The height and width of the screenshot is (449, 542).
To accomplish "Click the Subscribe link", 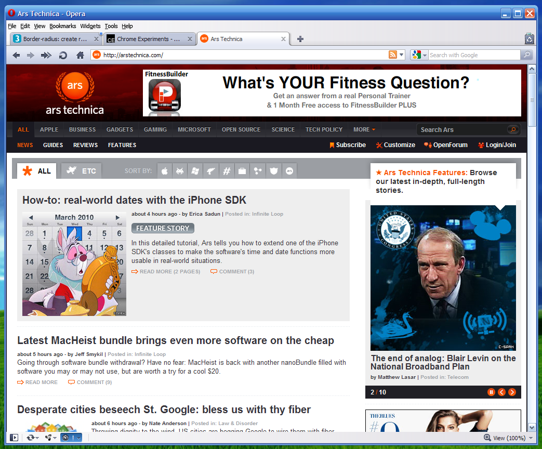I will coord(348,145).
